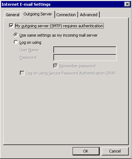Uncheck the SMTP requires authentication checkbox
132x159 pixels.
11,26
